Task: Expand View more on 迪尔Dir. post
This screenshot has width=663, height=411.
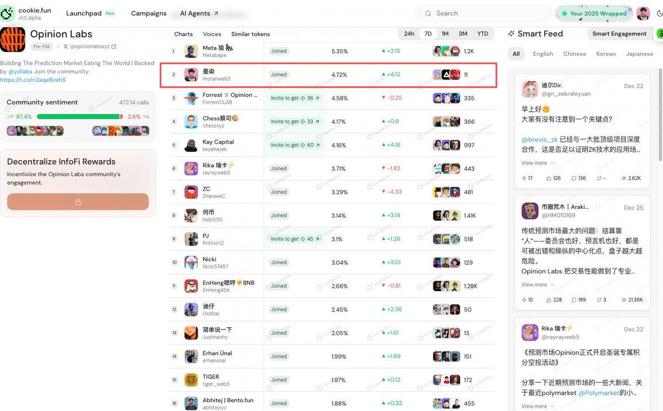Action: (x=538, y=164)
